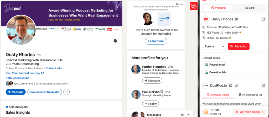
Task: Open the Push to dropdown arrow
Action: point(223,46)
